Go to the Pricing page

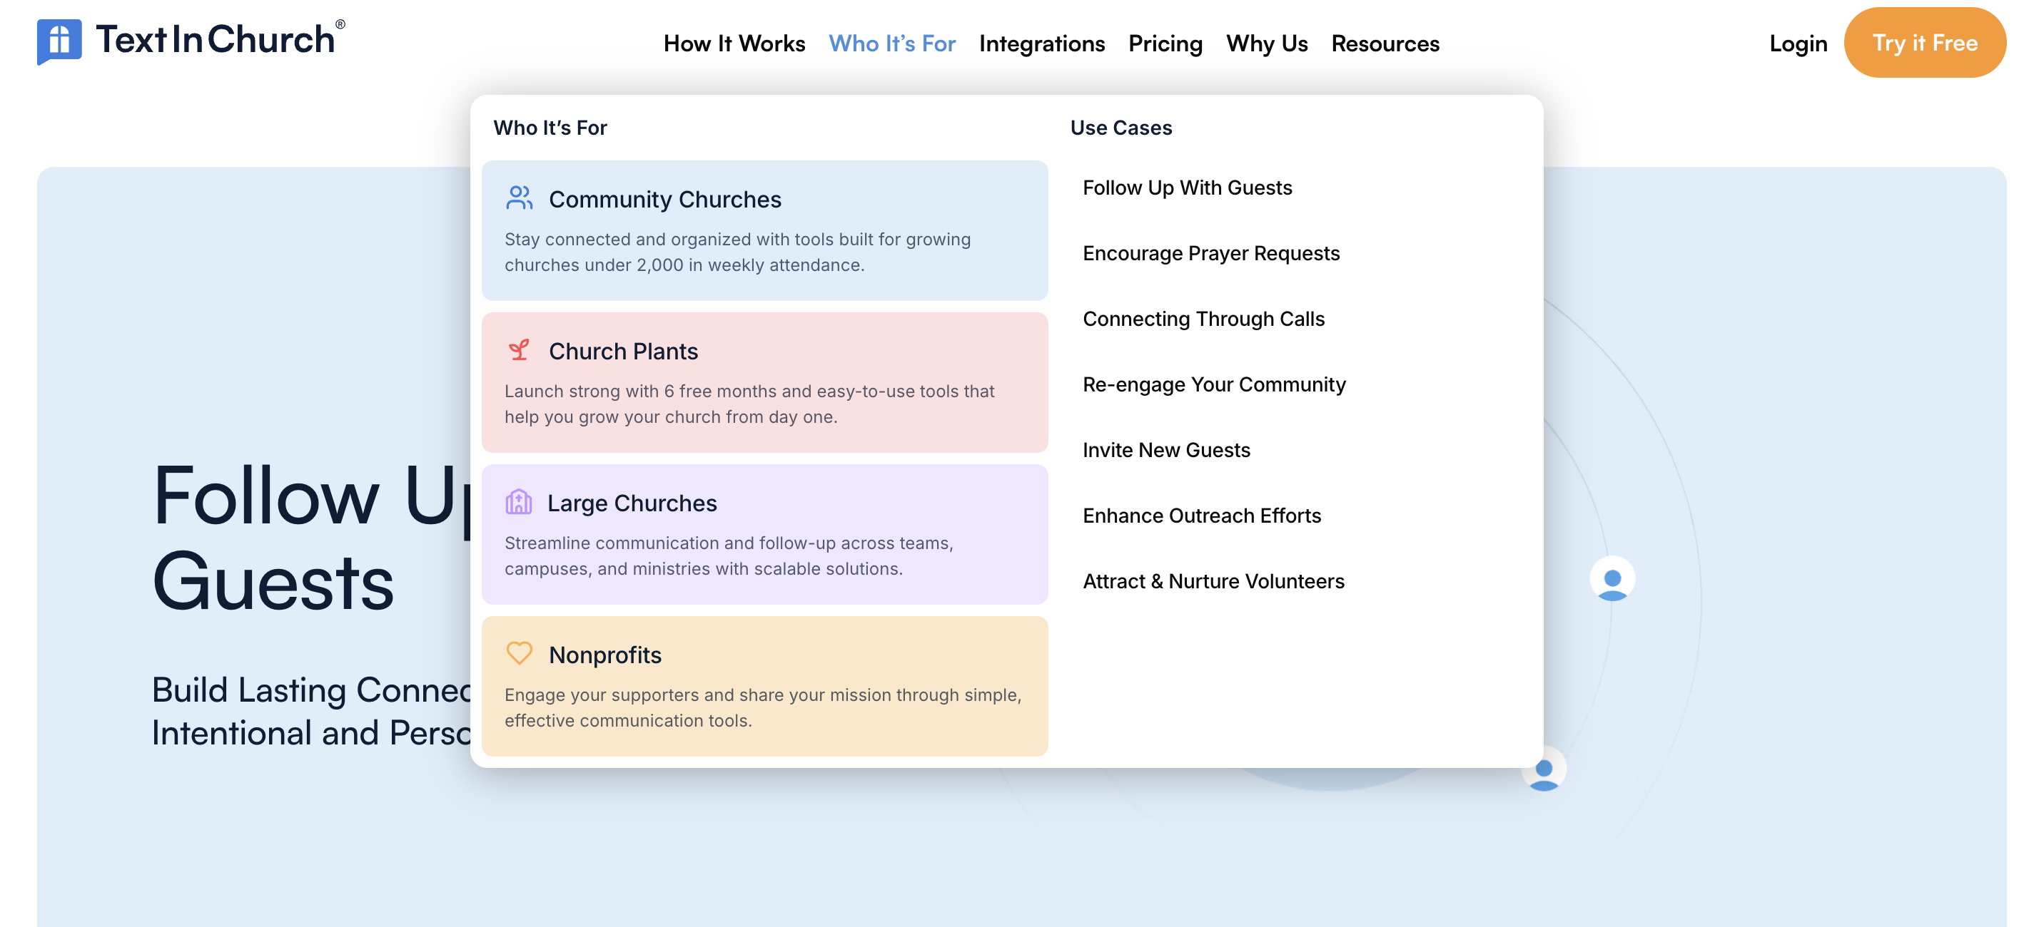pos(1165,43)
